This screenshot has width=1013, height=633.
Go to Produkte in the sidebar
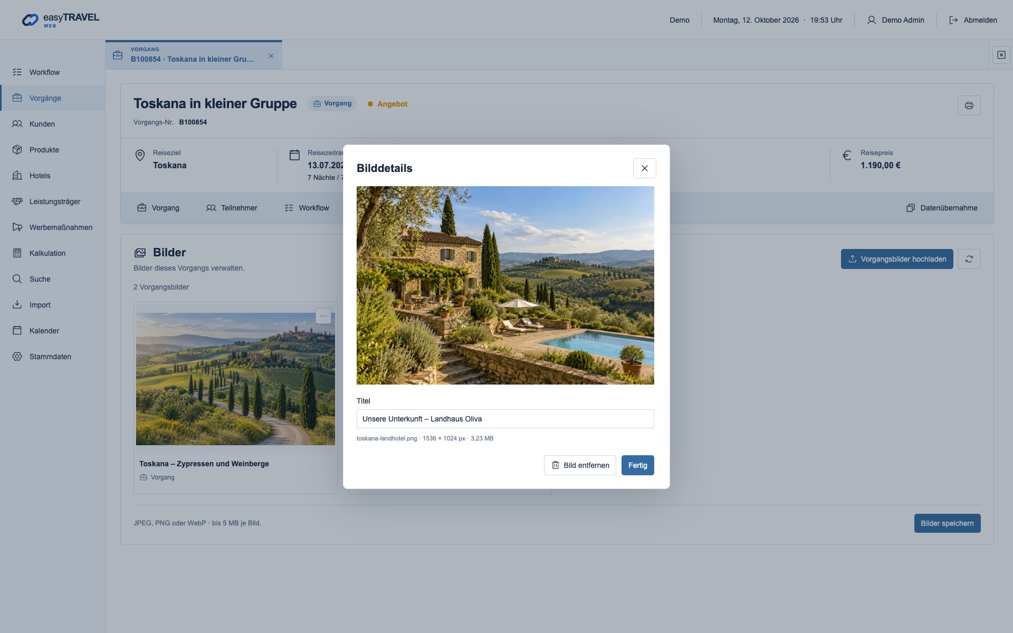tap(53, 150)
